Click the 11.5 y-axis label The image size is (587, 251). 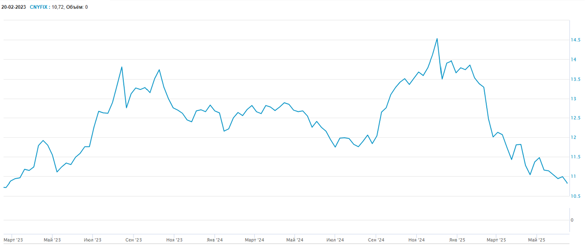point(576,157)
